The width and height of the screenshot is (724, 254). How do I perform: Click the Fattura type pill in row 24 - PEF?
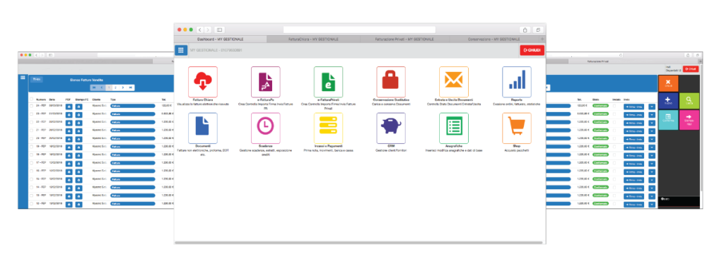pyautogui.click(x=132, y=106)
